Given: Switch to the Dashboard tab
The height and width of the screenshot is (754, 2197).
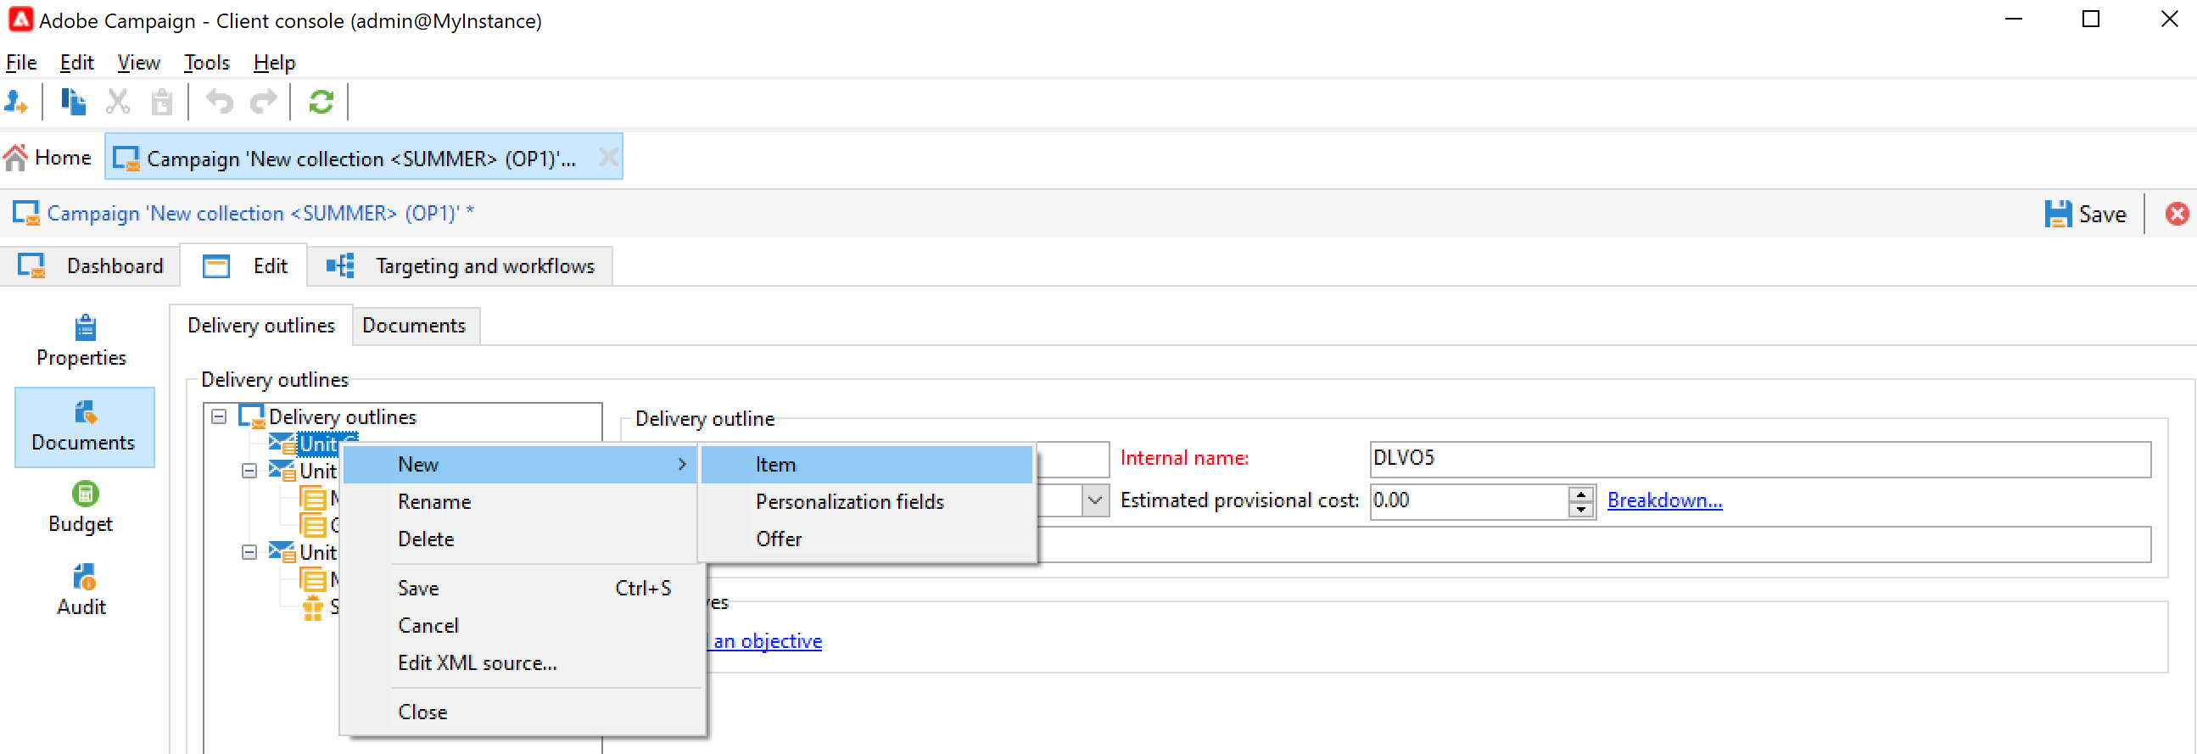Looking at the screenshot, I should click(x=90, y=266).
